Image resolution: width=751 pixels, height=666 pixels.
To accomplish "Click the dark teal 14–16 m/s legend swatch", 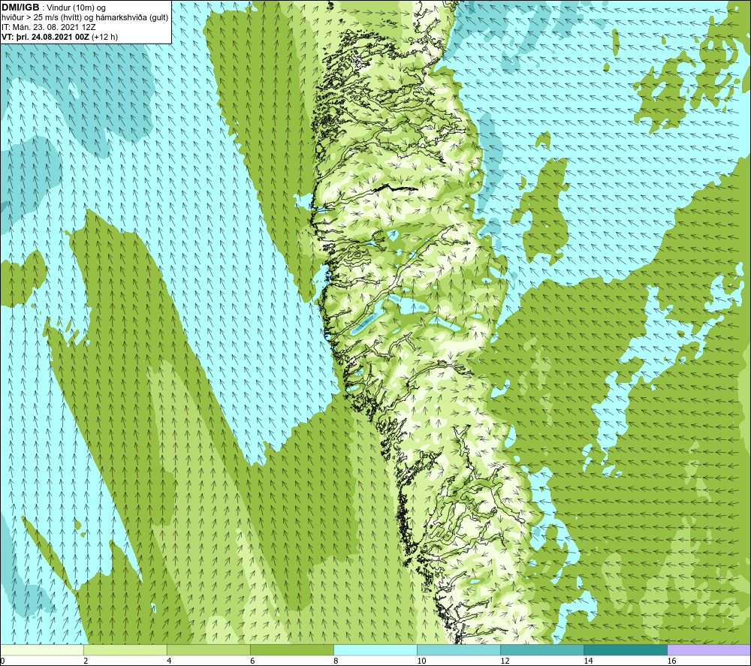I will [x=626, y=650].
